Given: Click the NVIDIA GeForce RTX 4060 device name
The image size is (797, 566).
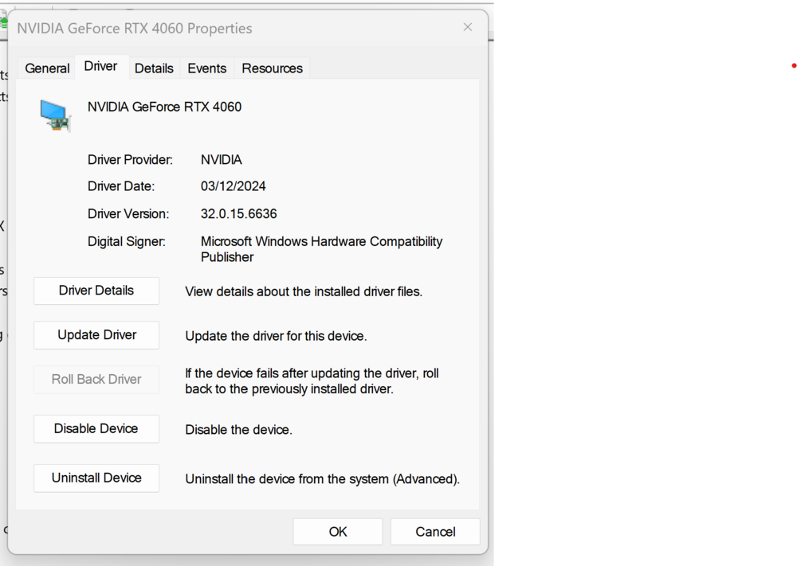Looking at the screenshot, I should pyautogui.click(x=164, y=107).
